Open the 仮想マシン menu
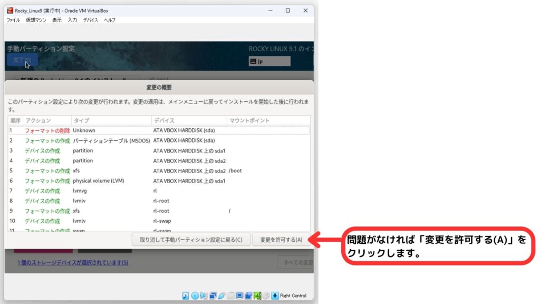Screen dimensions: 540x304 point(36,20)
